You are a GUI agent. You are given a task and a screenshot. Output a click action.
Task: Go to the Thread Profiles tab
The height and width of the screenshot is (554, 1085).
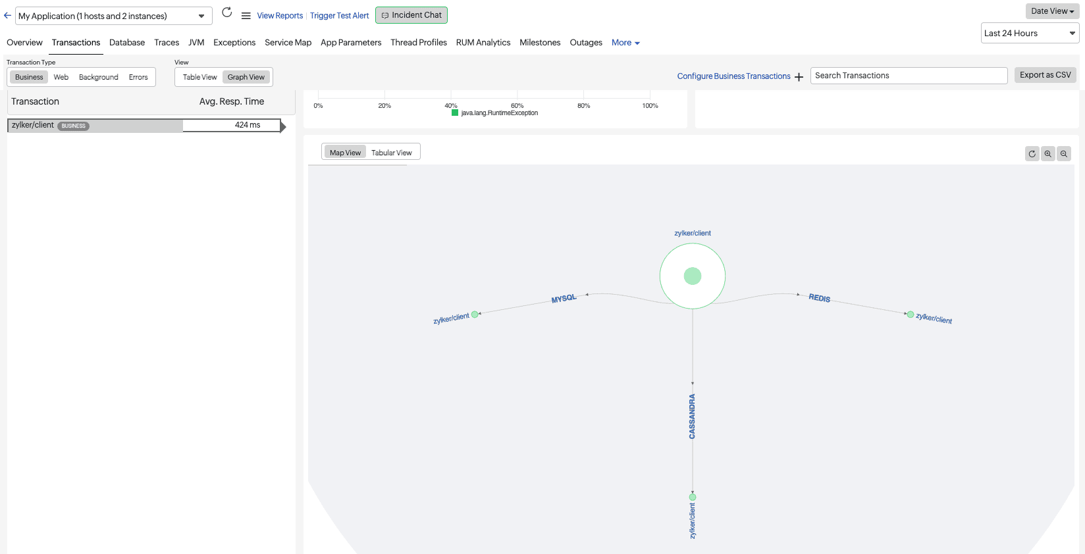[418, 43]
